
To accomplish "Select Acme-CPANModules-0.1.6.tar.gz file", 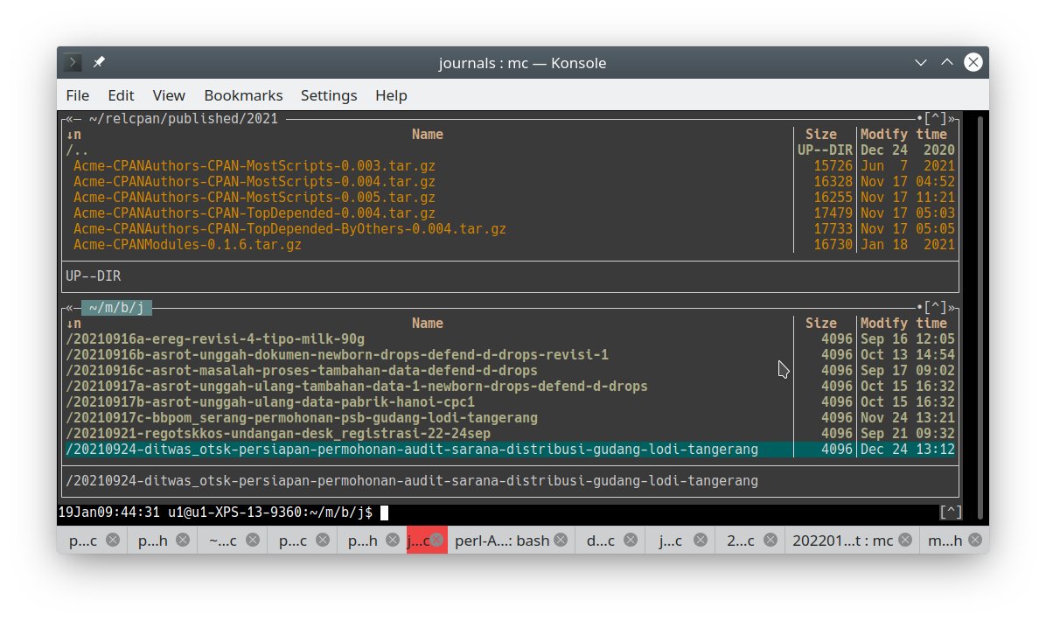I will [187, 245].
